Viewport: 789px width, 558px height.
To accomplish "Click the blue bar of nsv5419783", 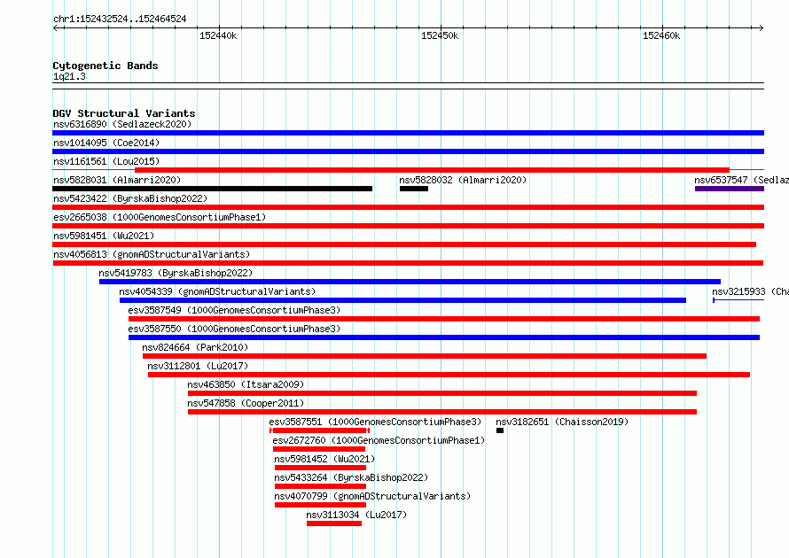I will point(410,282).
